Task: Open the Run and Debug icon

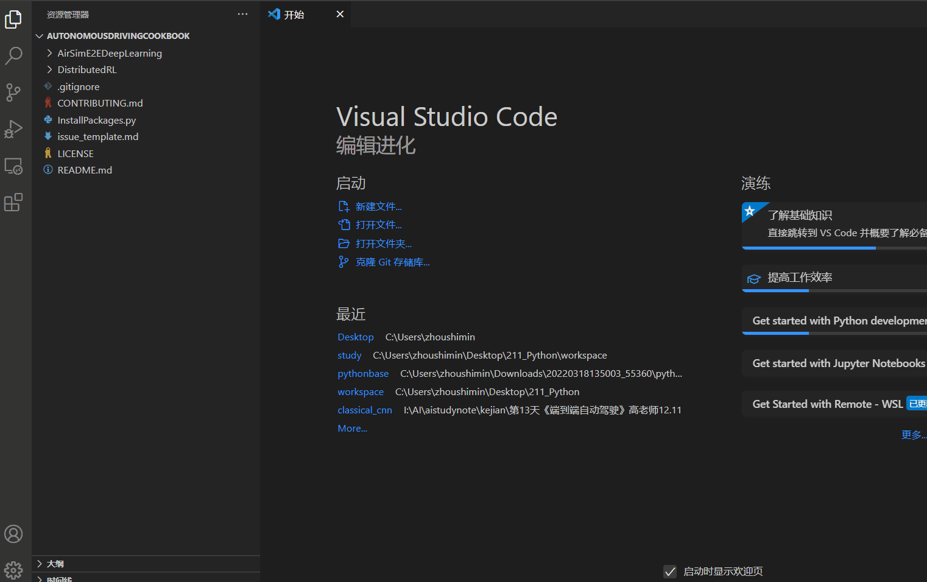Action: (x=13, y=129)
